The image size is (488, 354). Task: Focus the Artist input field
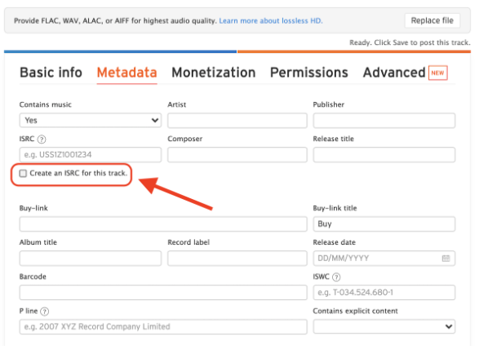(237, 121)
